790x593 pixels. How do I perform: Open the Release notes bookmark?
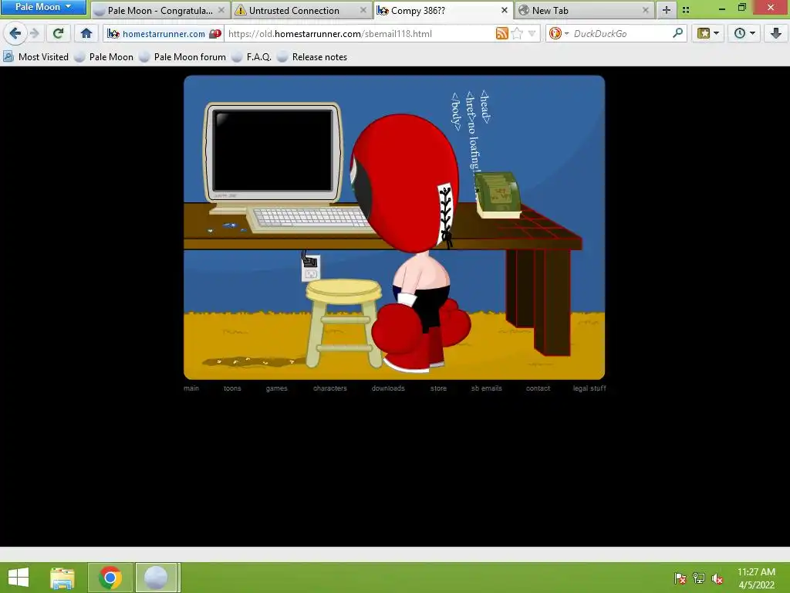312,57
